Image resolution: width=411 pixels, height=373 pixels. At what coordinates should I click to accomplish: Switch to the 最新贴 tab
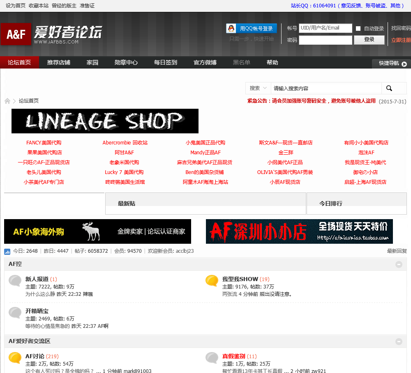click(x=127, y=204)
